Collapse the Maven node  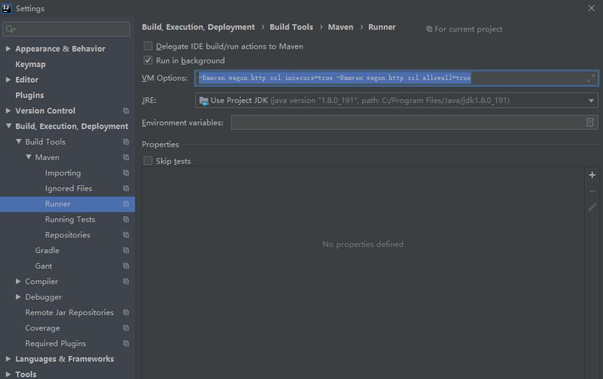(x=29, y=157)
